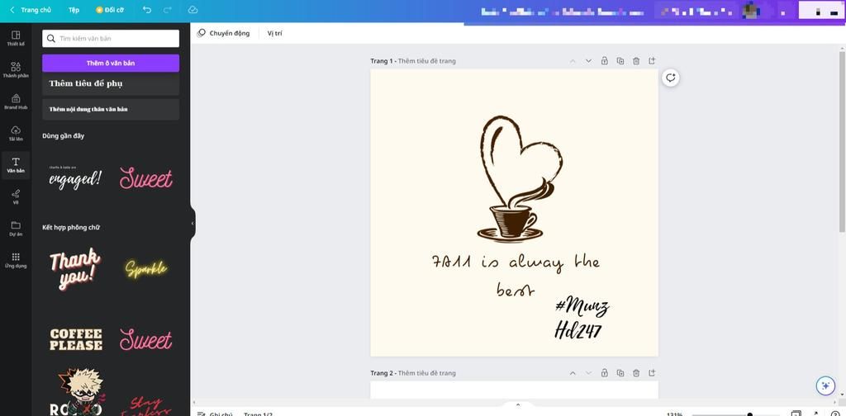Screen dimensions: 846x416
Task: Open the Tải lên uploads panel
Action: click(16, 133)
